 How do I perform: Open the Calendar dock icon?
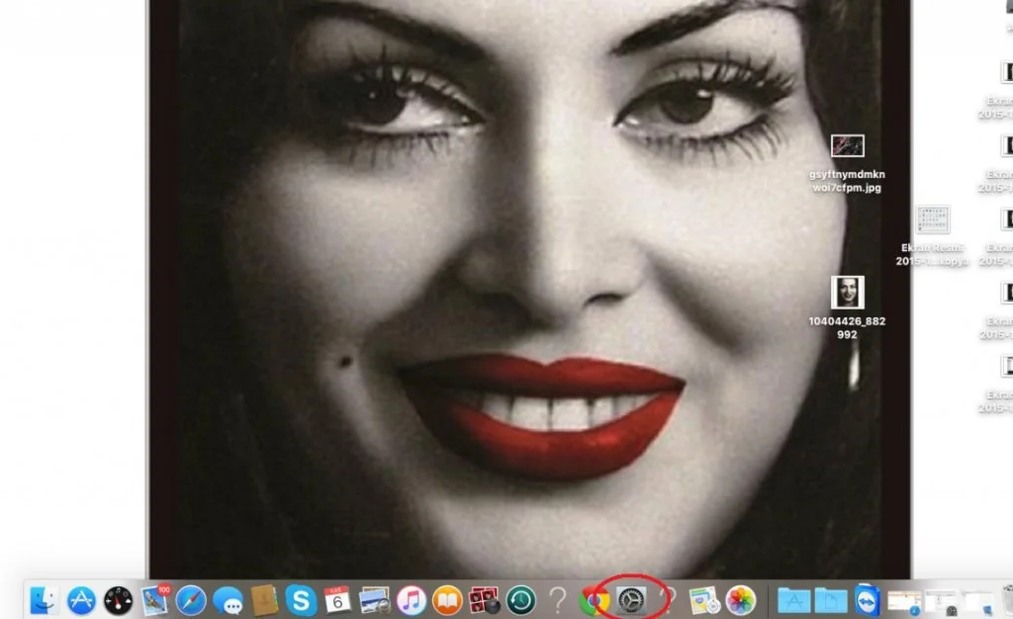337,599
